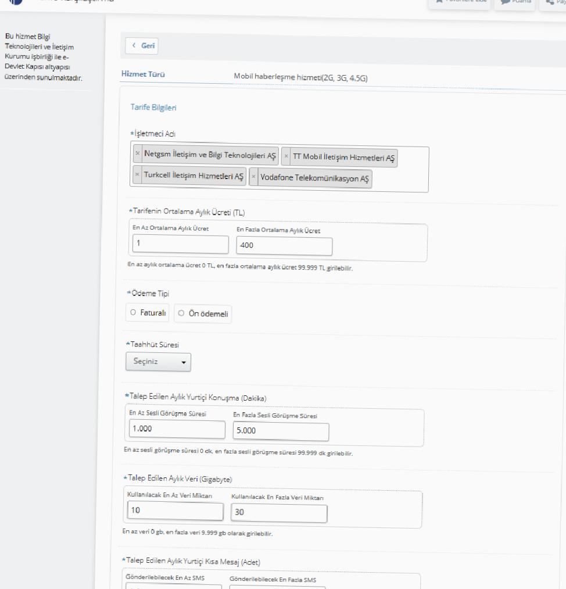Click the En Fazla Ortalama Aylık Ücret field
Image resolution: width=566 pixels, height=589 pixels.
coord(284,246)
